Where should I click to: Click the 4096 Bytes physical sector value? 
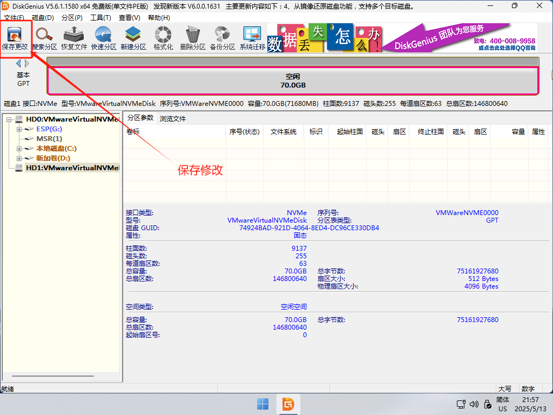pyautogui.click(x=481, y=286)
